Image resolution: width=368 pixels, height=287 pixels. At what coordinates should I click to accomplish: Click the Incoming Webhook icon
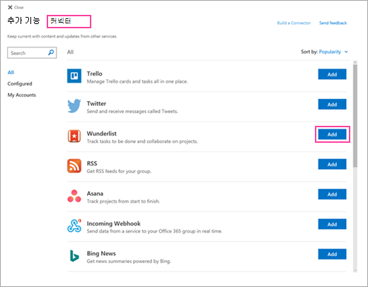(x=74, y=225)
